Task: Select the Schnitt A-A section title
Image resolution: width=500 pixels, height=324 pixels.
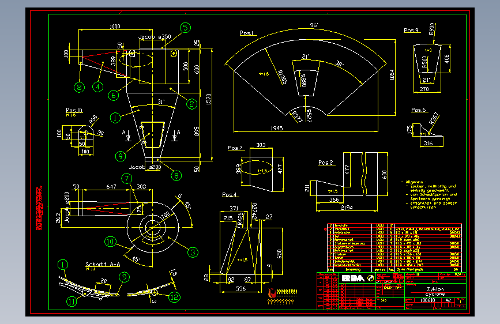Action: (x=103, y=265)
